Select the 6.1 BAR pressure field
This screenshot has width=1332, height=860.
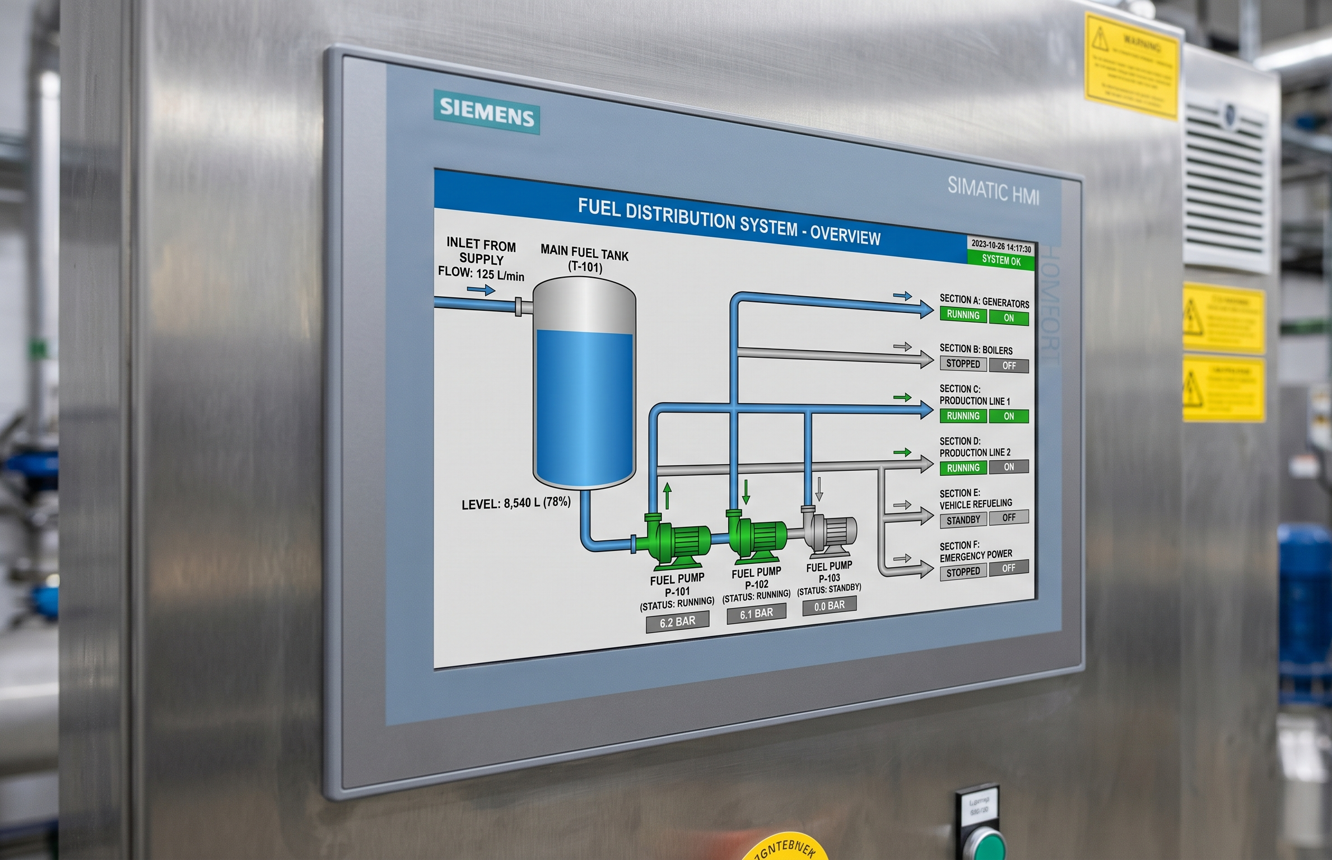click(756, 613)
